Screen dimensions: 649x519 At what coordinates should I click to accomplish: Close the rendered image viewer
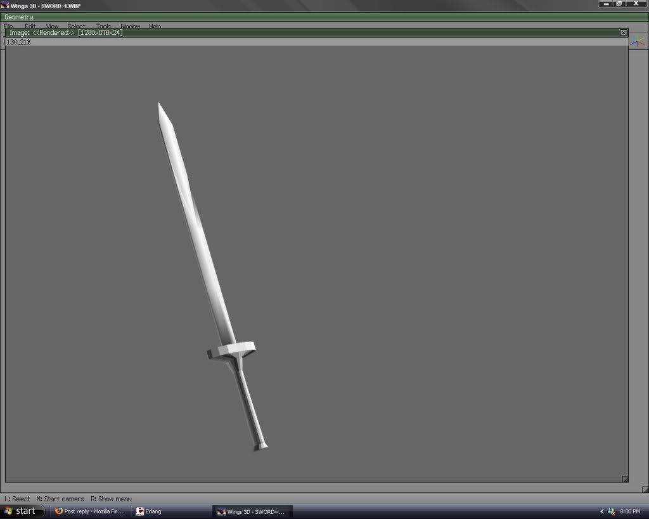point(624,32)
